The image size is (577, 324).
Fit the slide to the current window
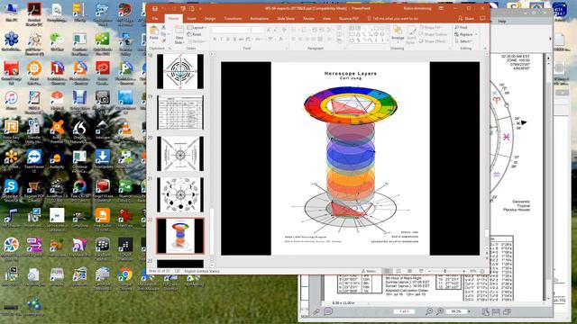[x=482, y=271]
